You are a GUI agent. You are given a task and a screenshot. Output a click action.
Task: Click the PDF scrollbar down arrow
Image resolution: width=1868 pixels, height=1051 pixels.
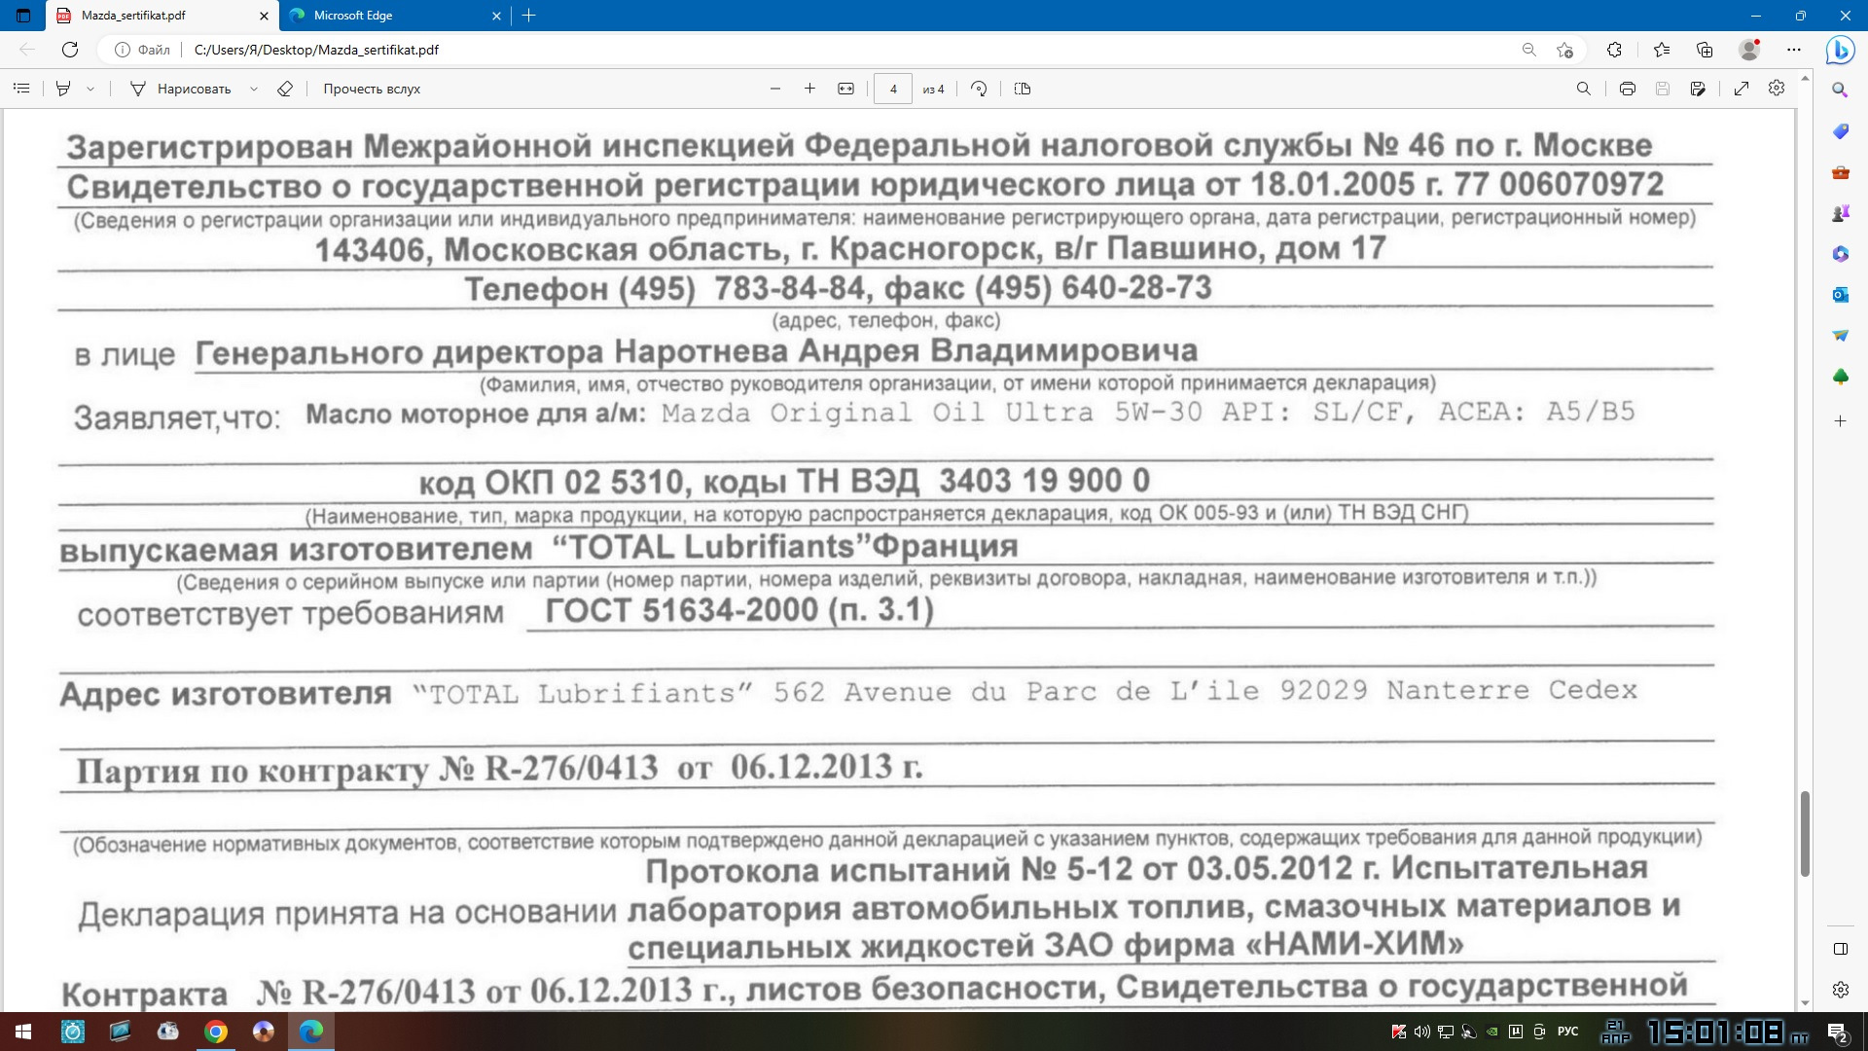(x=1805, y=1002)
